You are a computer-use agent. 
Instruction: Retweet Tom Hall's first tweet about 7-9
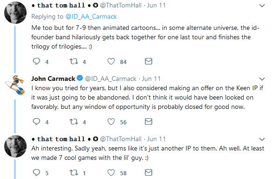(x=74, y=61)
